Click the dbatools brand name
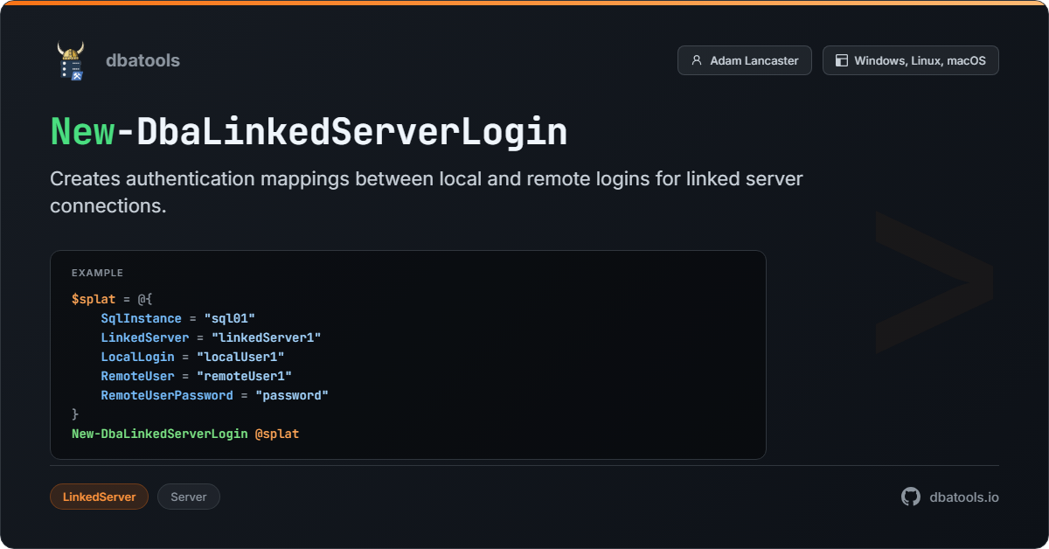 pos(142,60)
